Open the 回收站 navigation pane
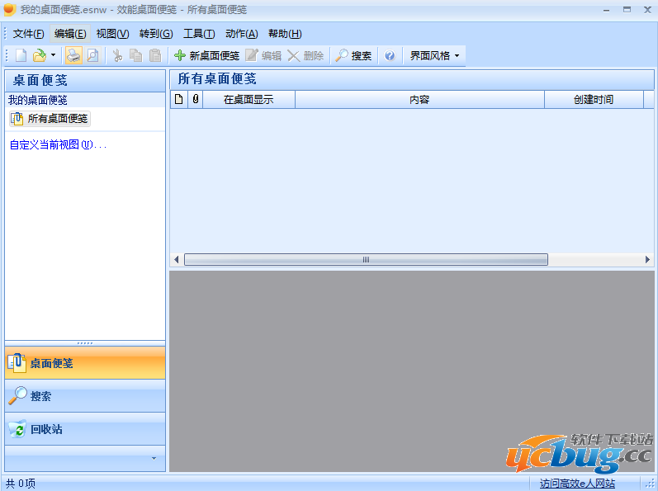This screenshot has width=658, height=491. point(85,429)
